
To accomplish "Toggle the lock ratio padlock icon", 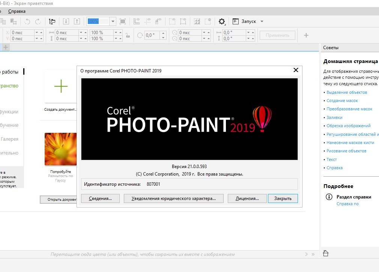I will click(x=128, y=36).
